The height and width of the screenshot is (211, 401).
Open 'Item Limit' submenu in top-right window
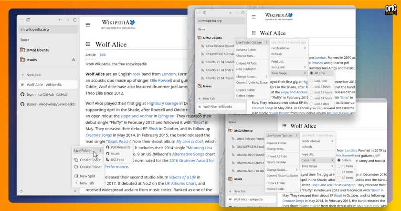click(288, 67)
